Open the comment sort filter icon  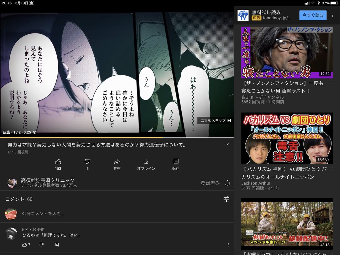[226, 199]
